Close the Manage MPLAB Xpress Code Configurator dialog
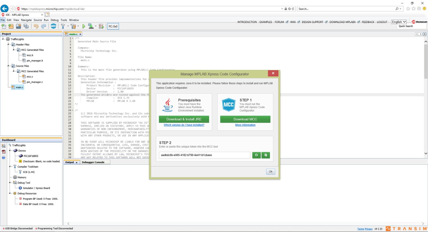Screen dimensions: 428x232 pos(273,73)
